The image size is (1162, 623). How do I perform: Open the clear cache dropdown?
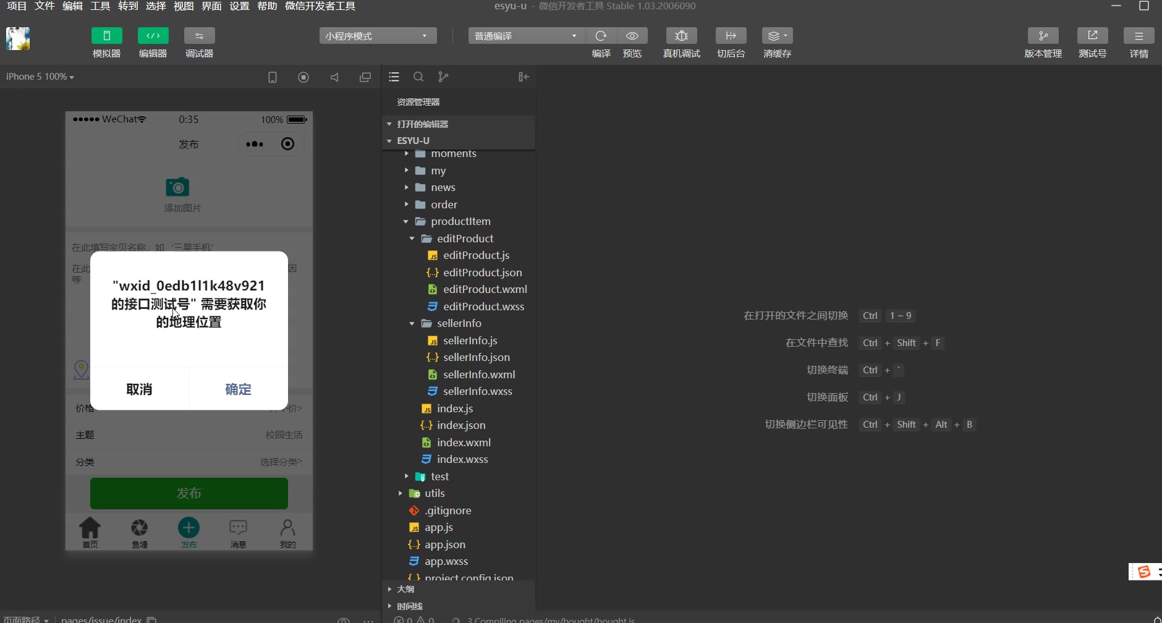click(777, 36)
